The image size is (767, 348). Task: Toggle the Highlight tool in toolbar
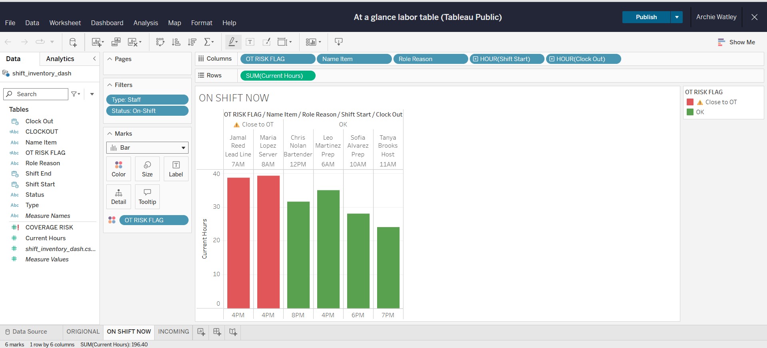click(232, 42)
